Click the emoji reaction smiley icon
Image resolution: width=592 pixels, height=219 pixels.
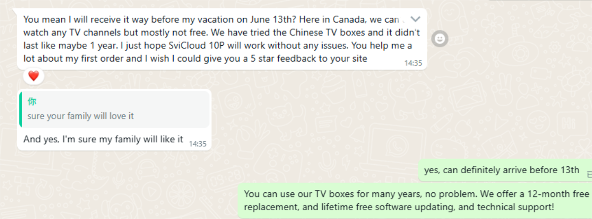pos(440,38)
